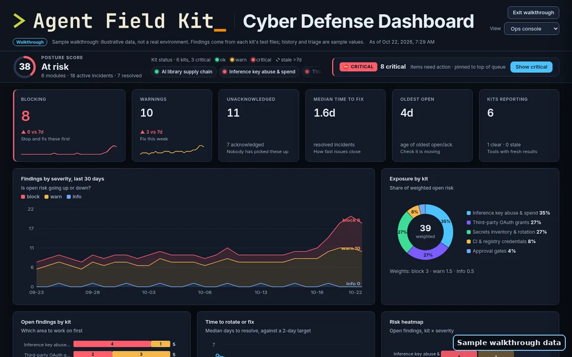Click 'Weights: block 3 · warn 1.5 · info 0.5' note
The height and width of the screenshot is (357, 572).
click(x=431, y=271)
